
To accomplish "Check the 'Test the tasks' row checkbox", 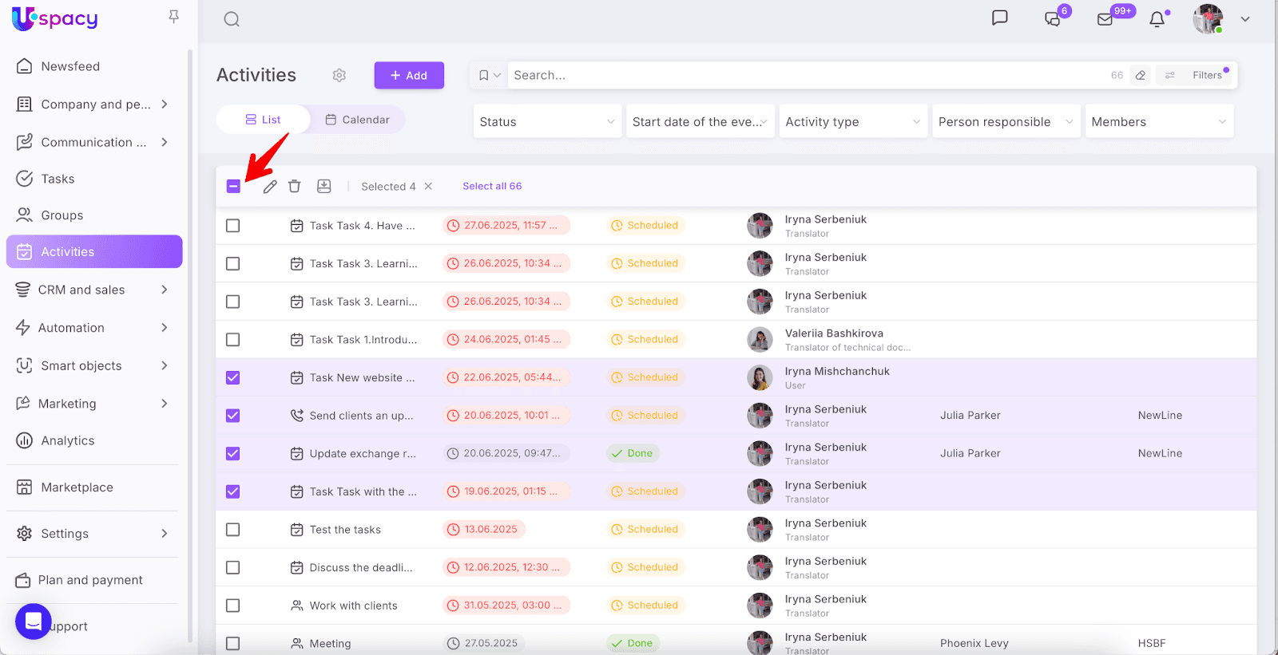I will click(233, 530).
